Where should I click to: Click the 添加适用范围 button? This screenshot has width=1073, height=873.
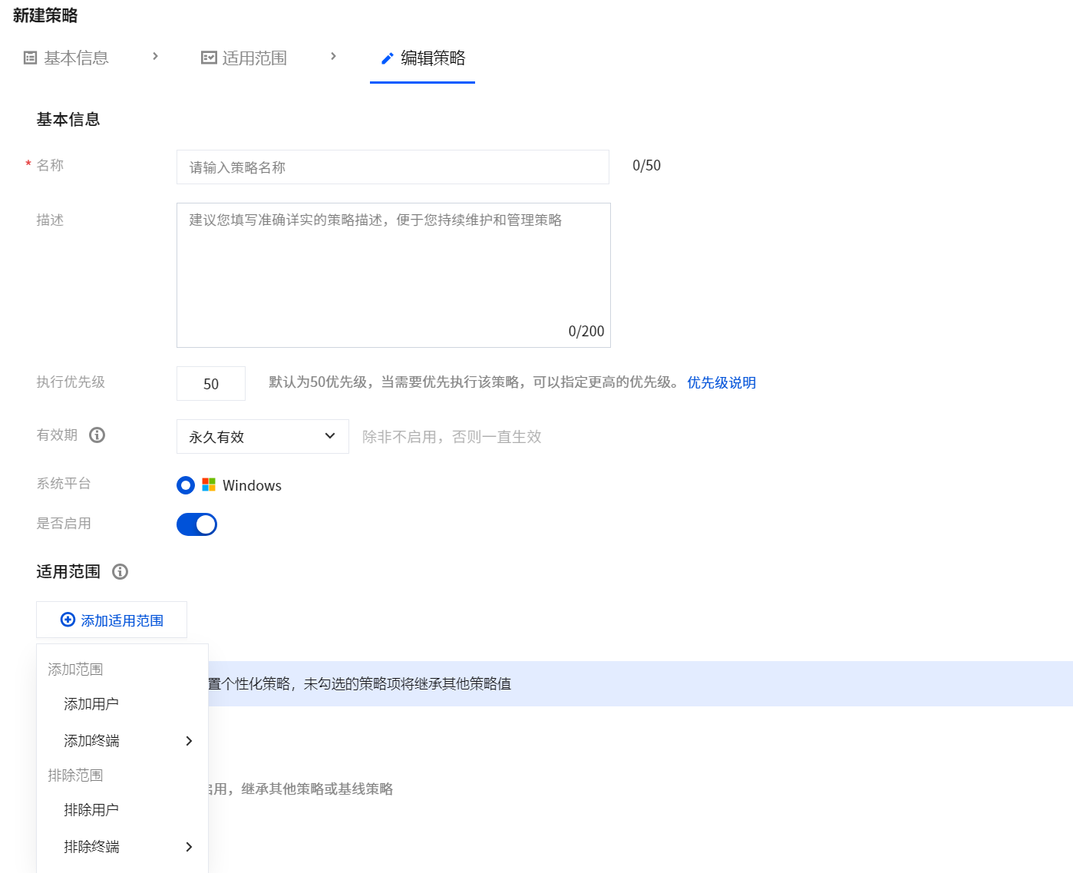[x=111, y=620]
